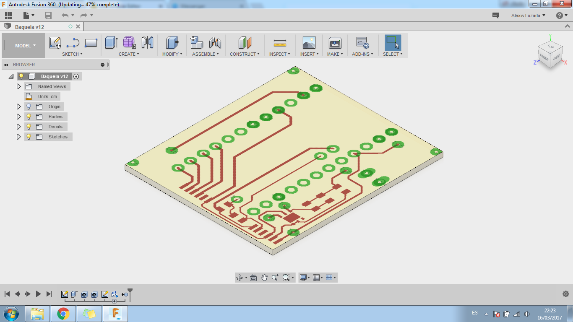
Task: Open the MODEL workspace switcher
Action: click(x=23, y=45)
